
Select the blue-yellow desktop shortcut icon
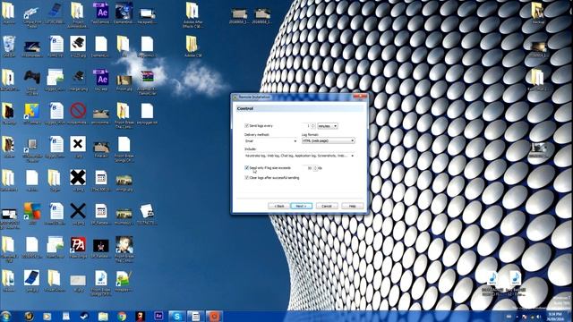coord(32,114)
